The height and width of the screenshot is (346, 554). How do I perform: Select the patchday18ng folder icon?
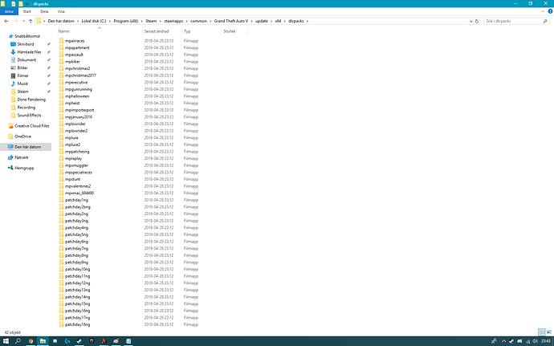pyautogui.click(x=62, y=324)
